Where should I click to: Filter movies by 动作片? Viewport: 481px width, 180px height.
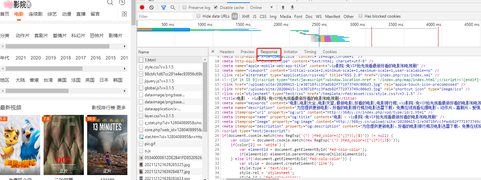[x=23, y=36]
